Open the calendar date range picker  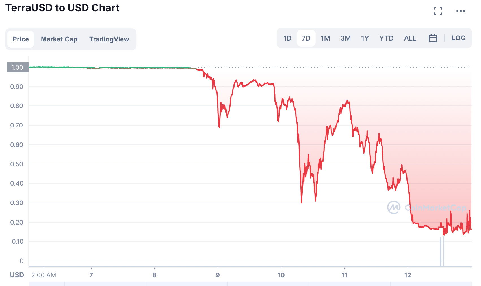[x=433, y=38]
